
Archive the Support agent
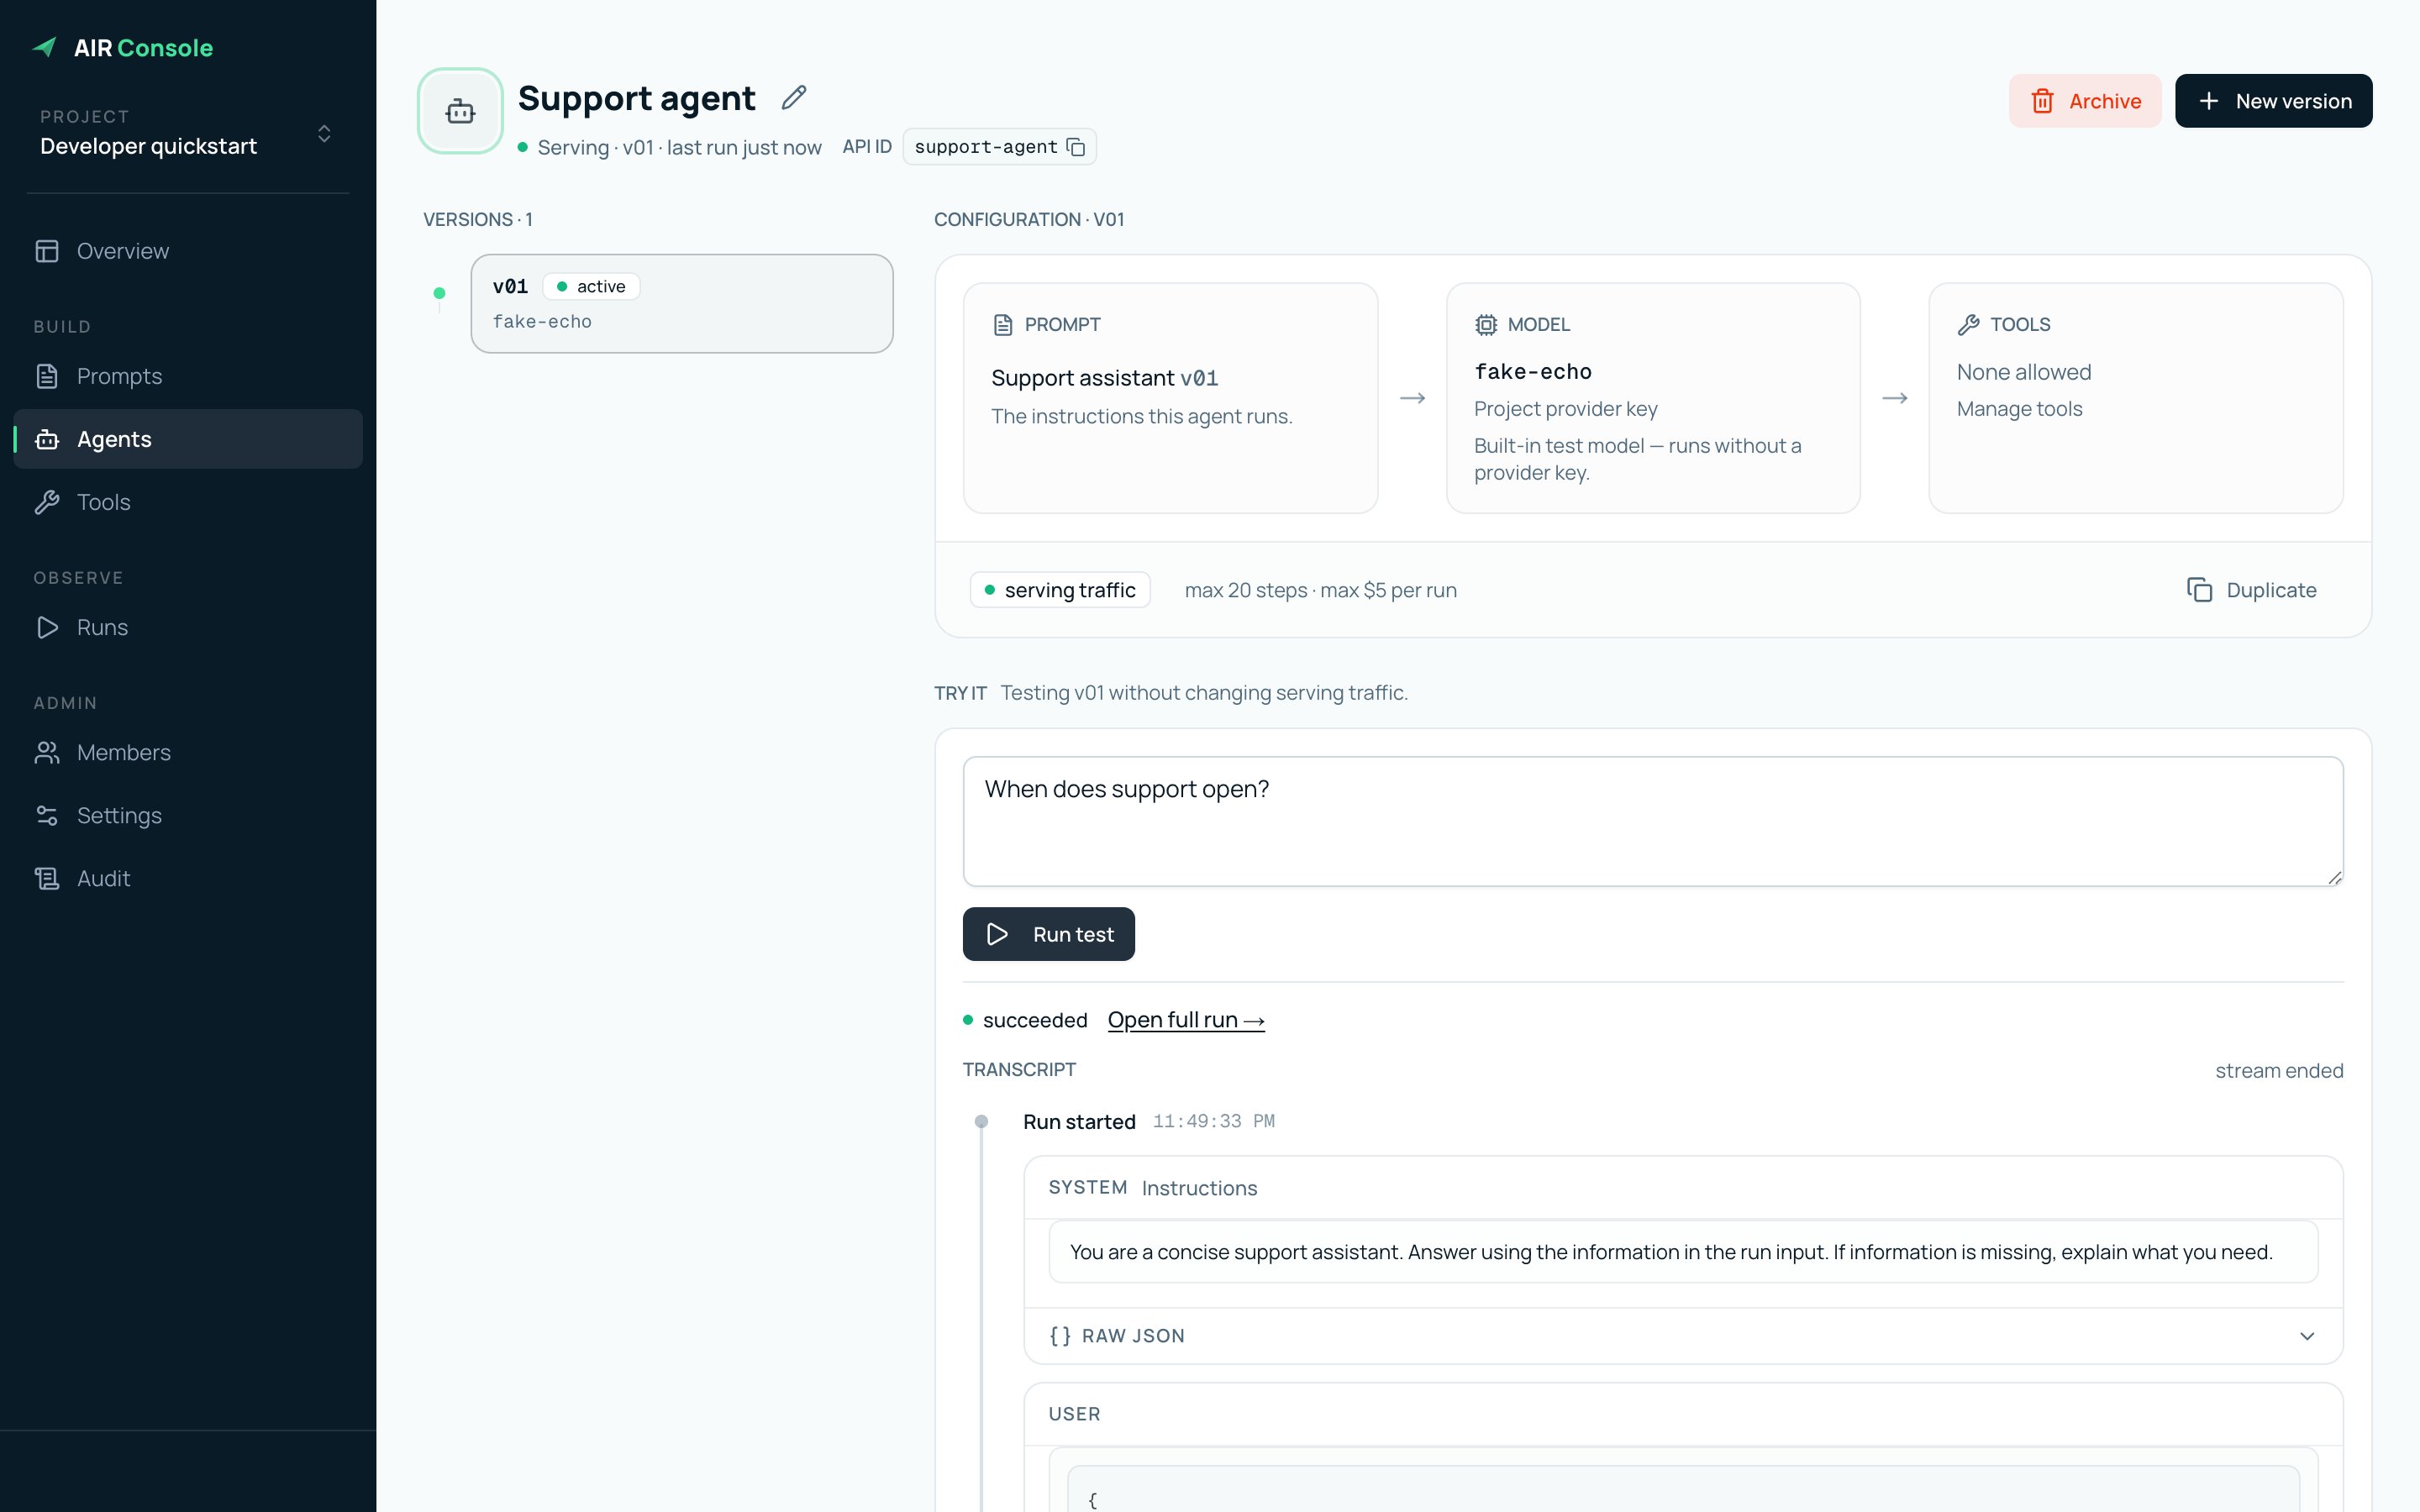point(2085,101)
